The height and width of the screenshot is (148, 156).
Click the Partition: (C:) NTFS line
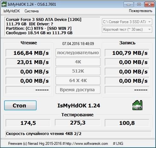39,29
